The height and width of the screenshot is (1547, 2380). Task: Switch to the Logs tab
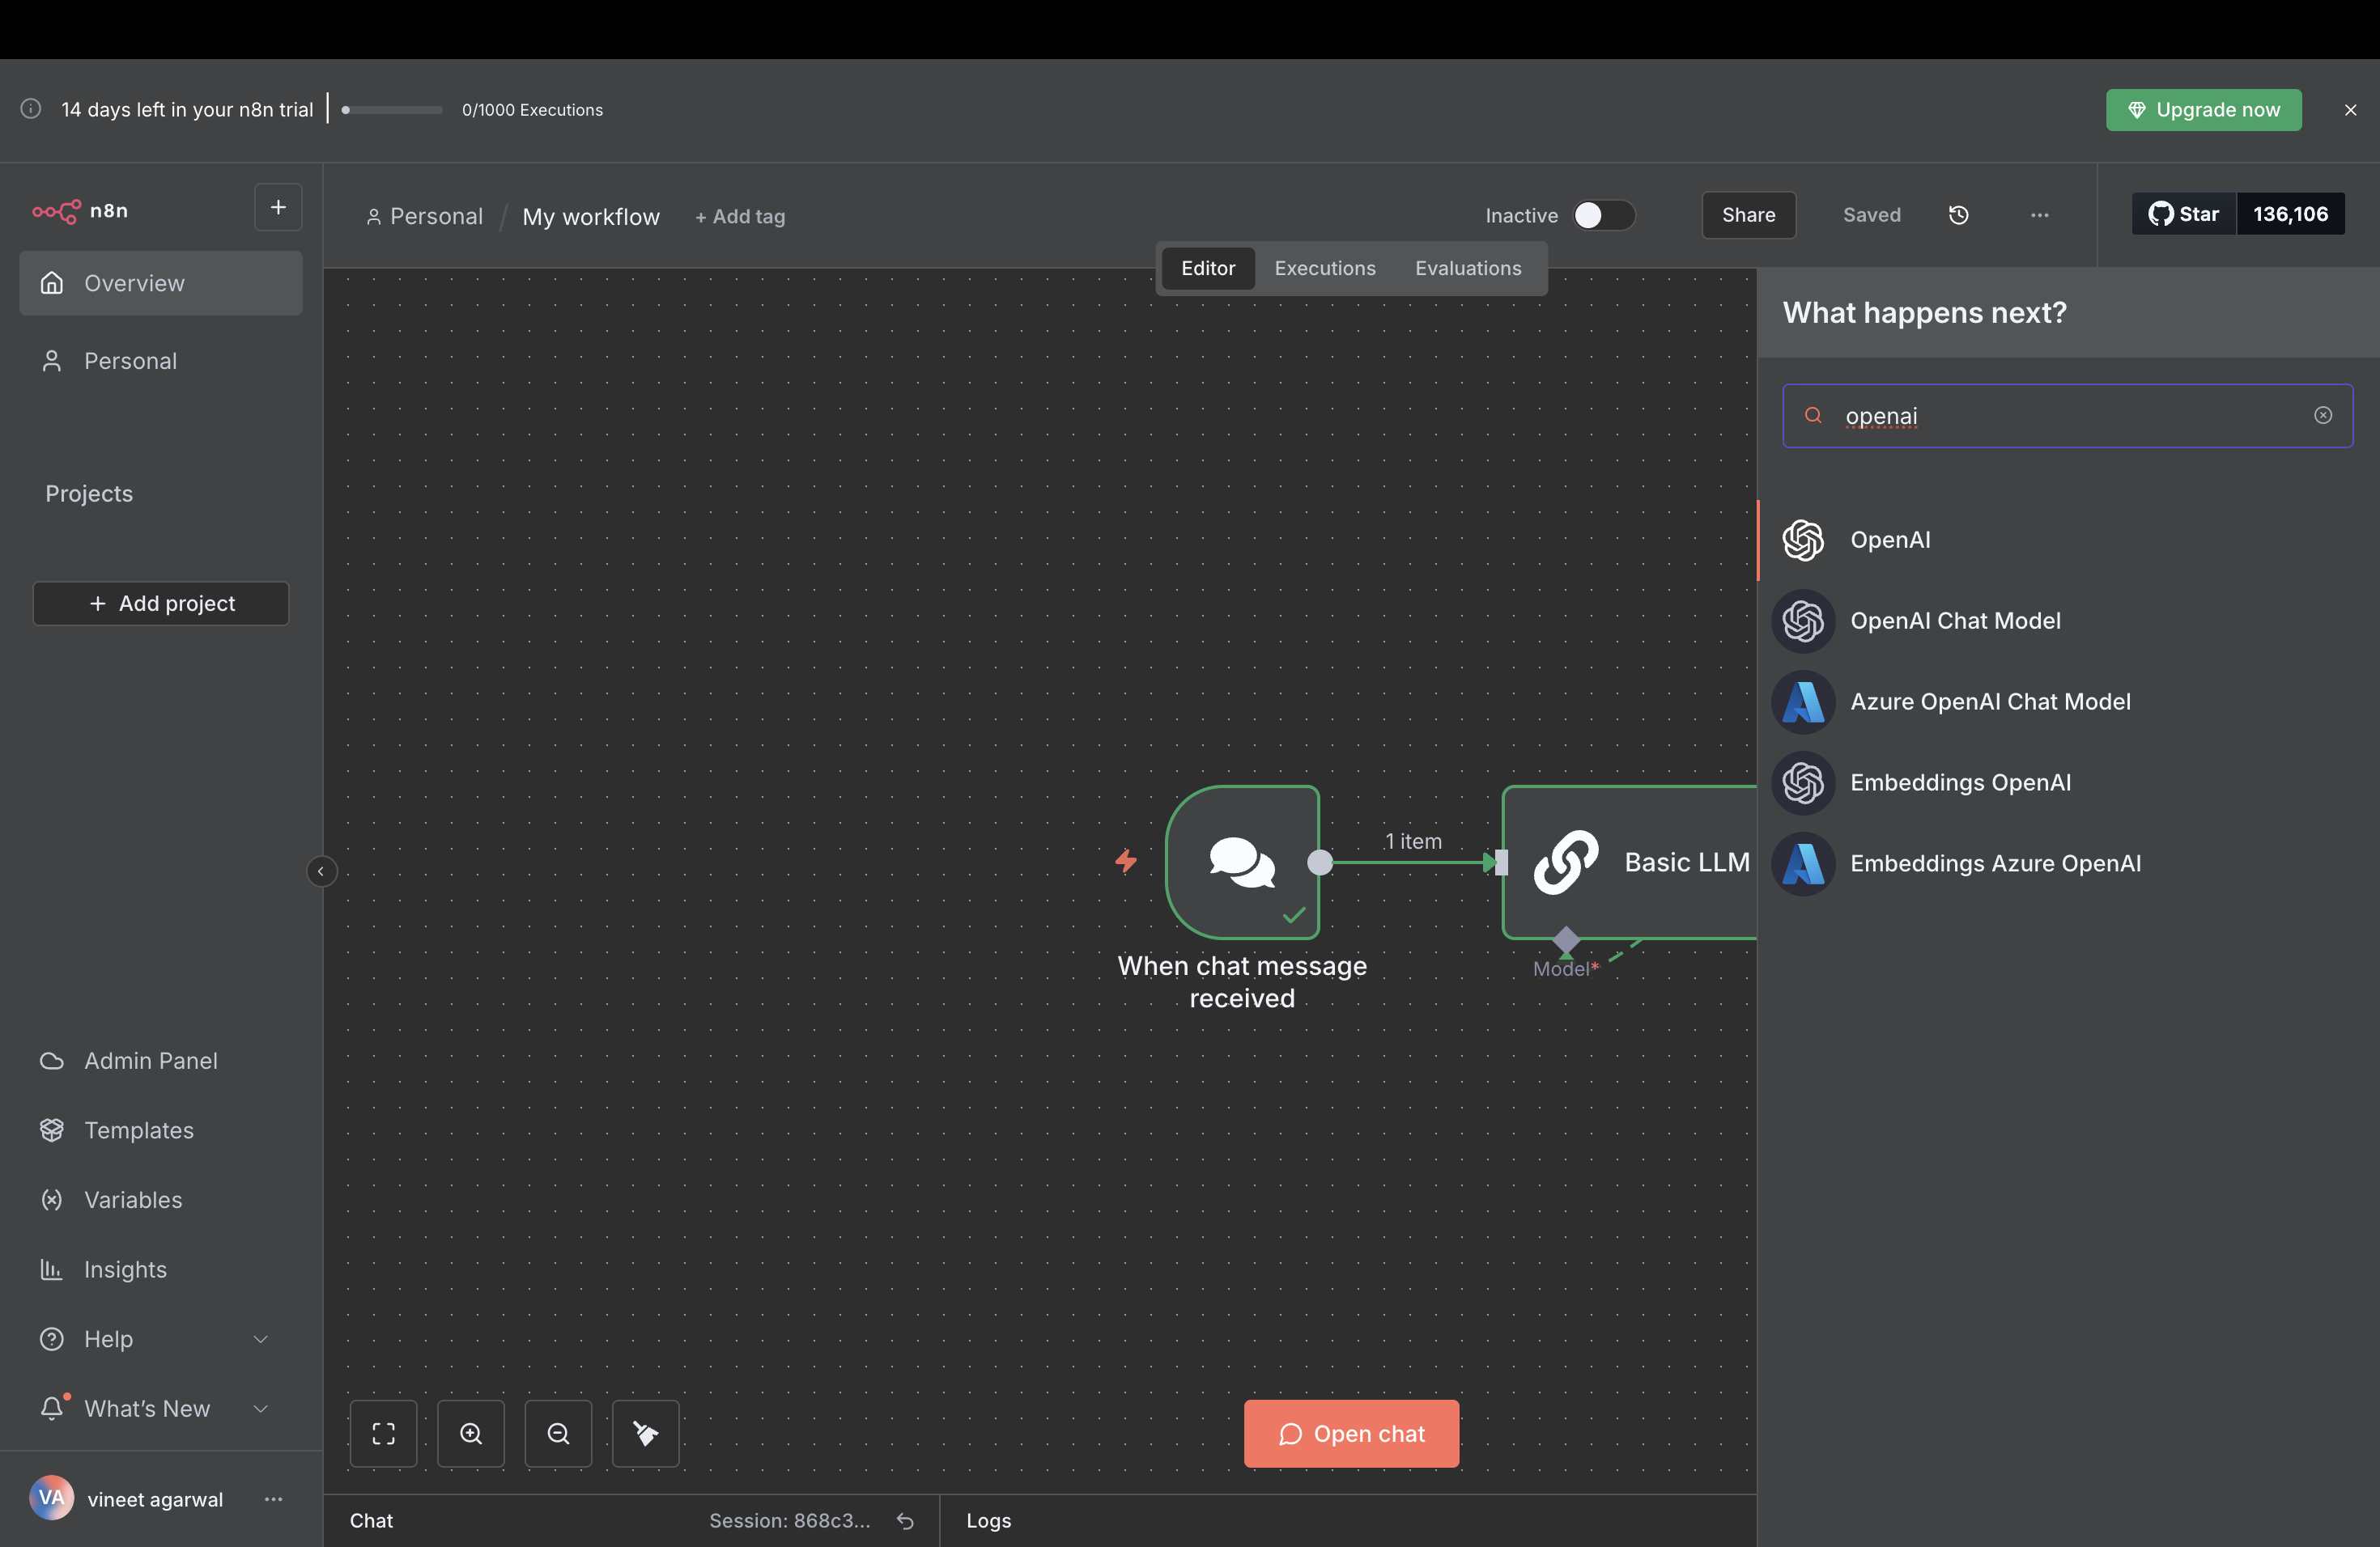[x=988, y=1520]
